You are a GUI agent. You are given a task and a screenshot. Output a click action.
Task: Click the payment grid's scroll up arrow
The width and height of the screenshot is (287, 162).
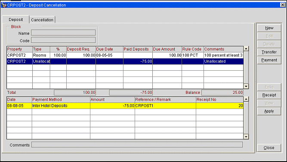coord(246,99)
